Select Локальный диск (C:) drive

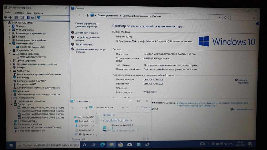click(x=124, y=128)
